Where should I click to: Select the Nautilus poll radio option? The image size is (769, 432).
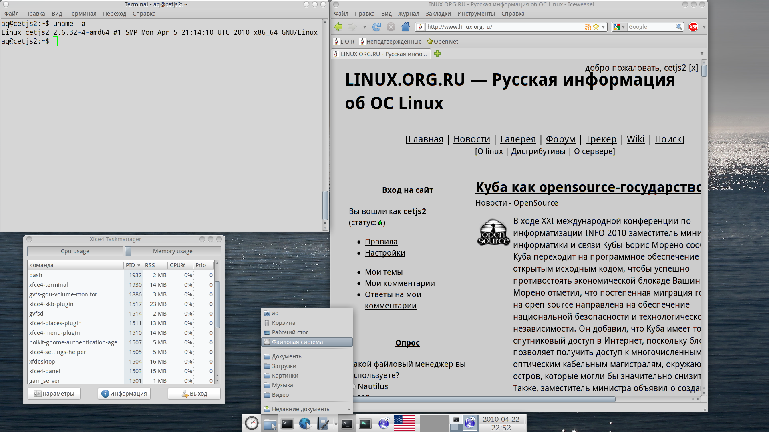click(354, 386)
